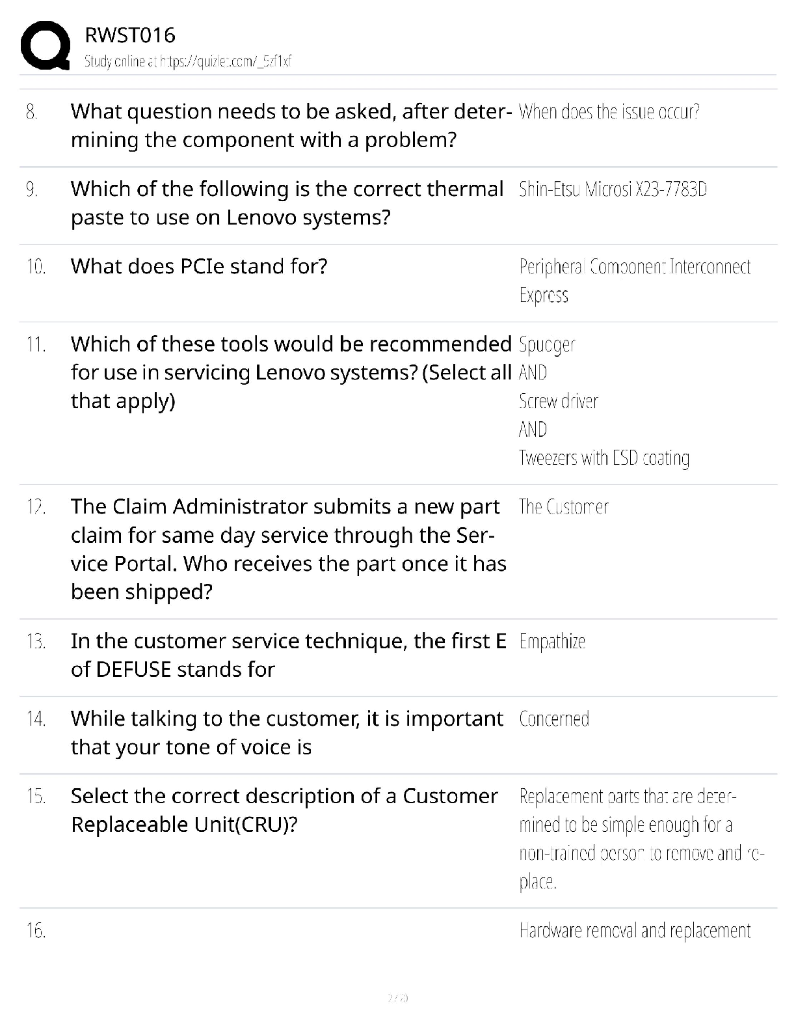Select the Claim Administrator question 12
Image resolution: width=796 pixels, height=1031 pixels.
(289, 549)
